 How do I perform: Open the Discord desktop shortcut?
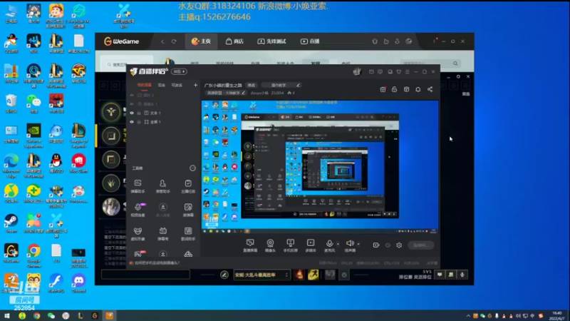[x=79, y=283]
